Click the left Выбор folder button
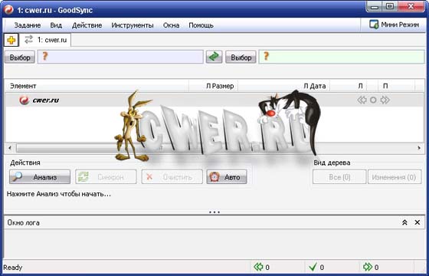 pyautogui.click(x=20, y=58)
